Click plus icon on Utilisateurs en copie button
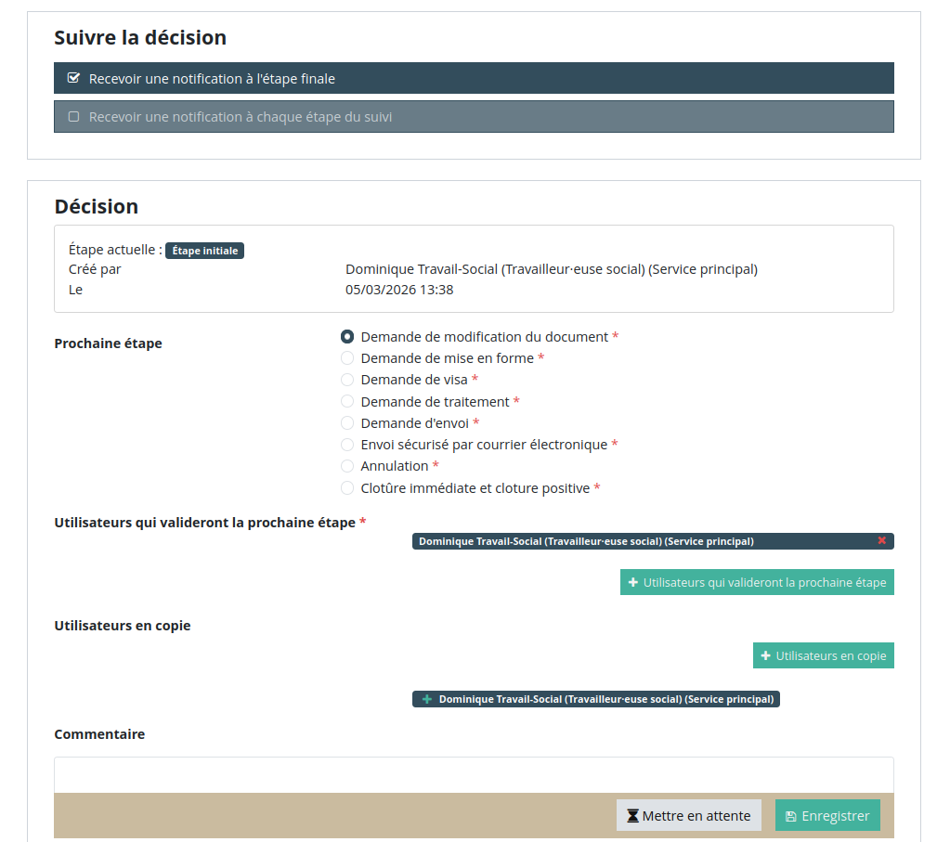937x842 pixels. coord(765,655)
